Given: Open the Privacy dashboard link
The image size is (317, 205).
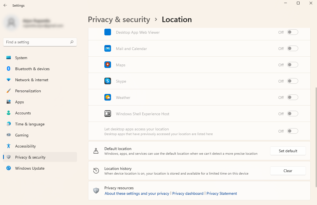Looking at the screenshot, I should point(188,194).
